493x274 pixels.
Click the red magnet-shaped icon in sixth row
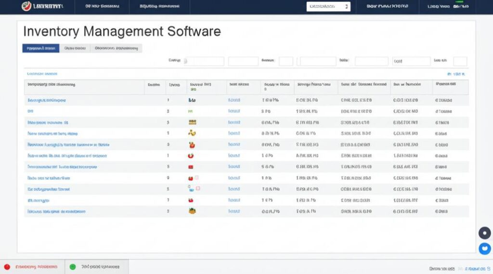click(191, 156)
